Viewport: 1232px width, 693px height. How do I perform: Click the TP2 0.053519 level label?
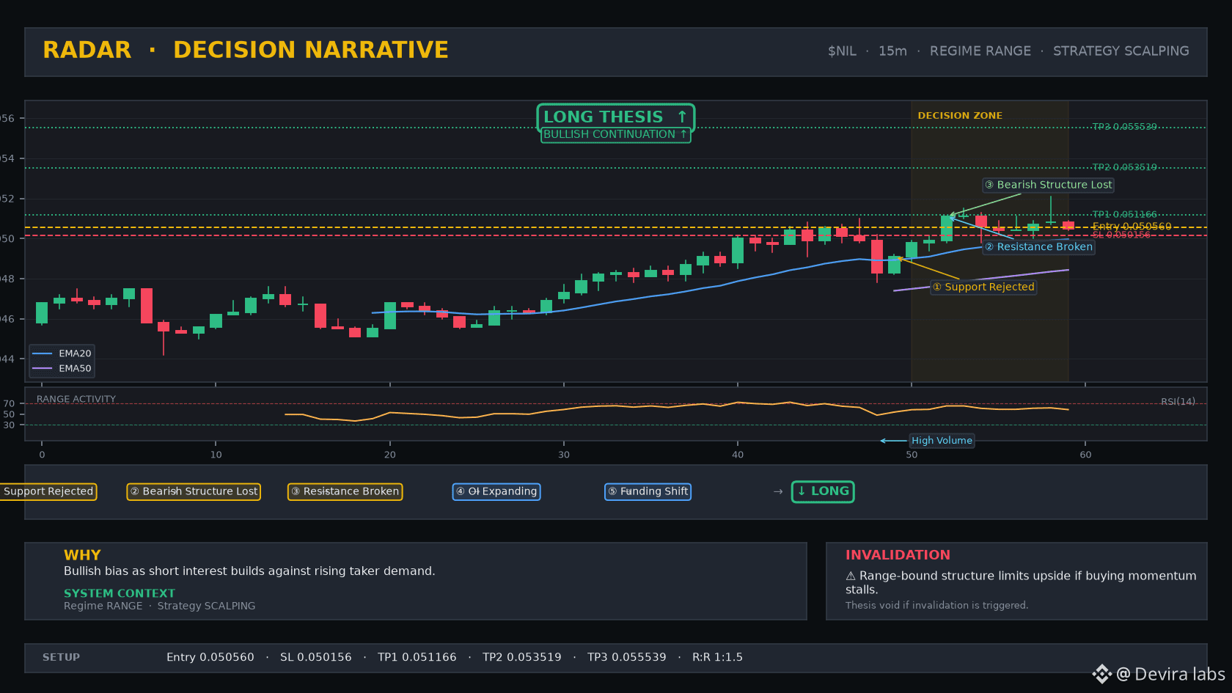pos(1124,167)
